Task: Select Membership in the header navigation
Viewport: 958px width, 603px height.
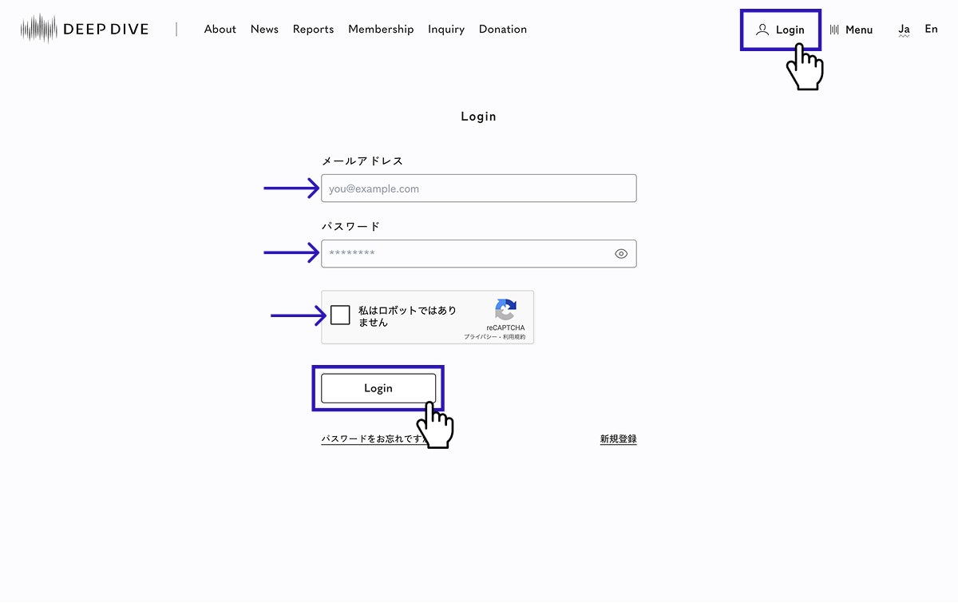Action: coord(381,29)
